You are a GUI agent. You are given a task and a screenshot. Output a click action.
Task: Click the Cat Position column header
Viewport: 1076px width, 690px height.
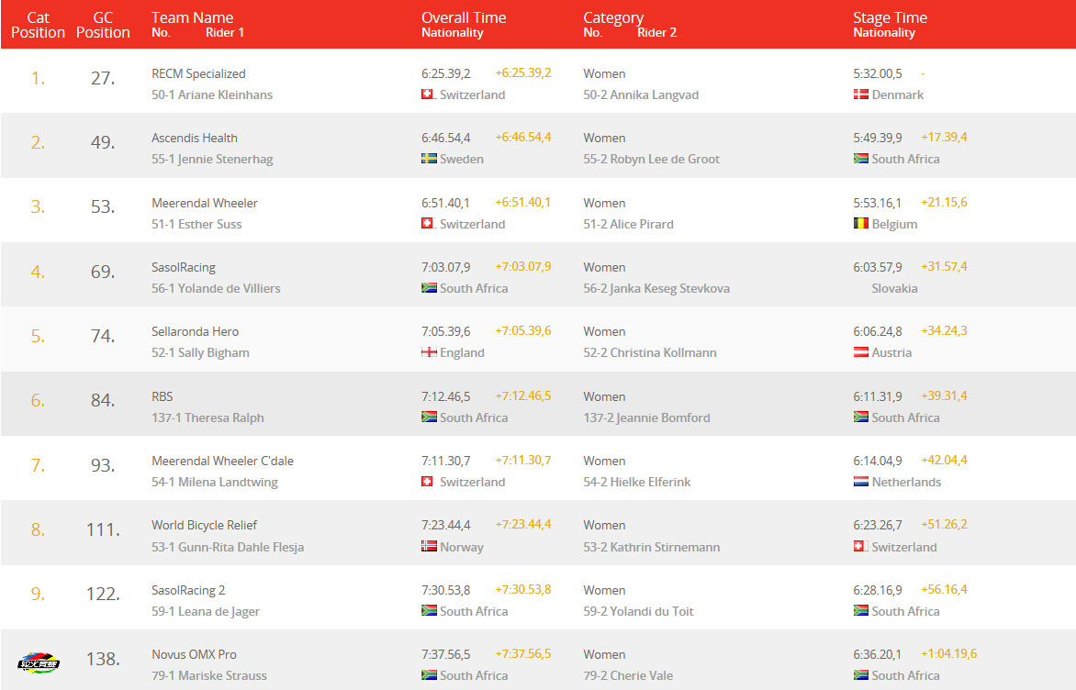pos(38,25)
